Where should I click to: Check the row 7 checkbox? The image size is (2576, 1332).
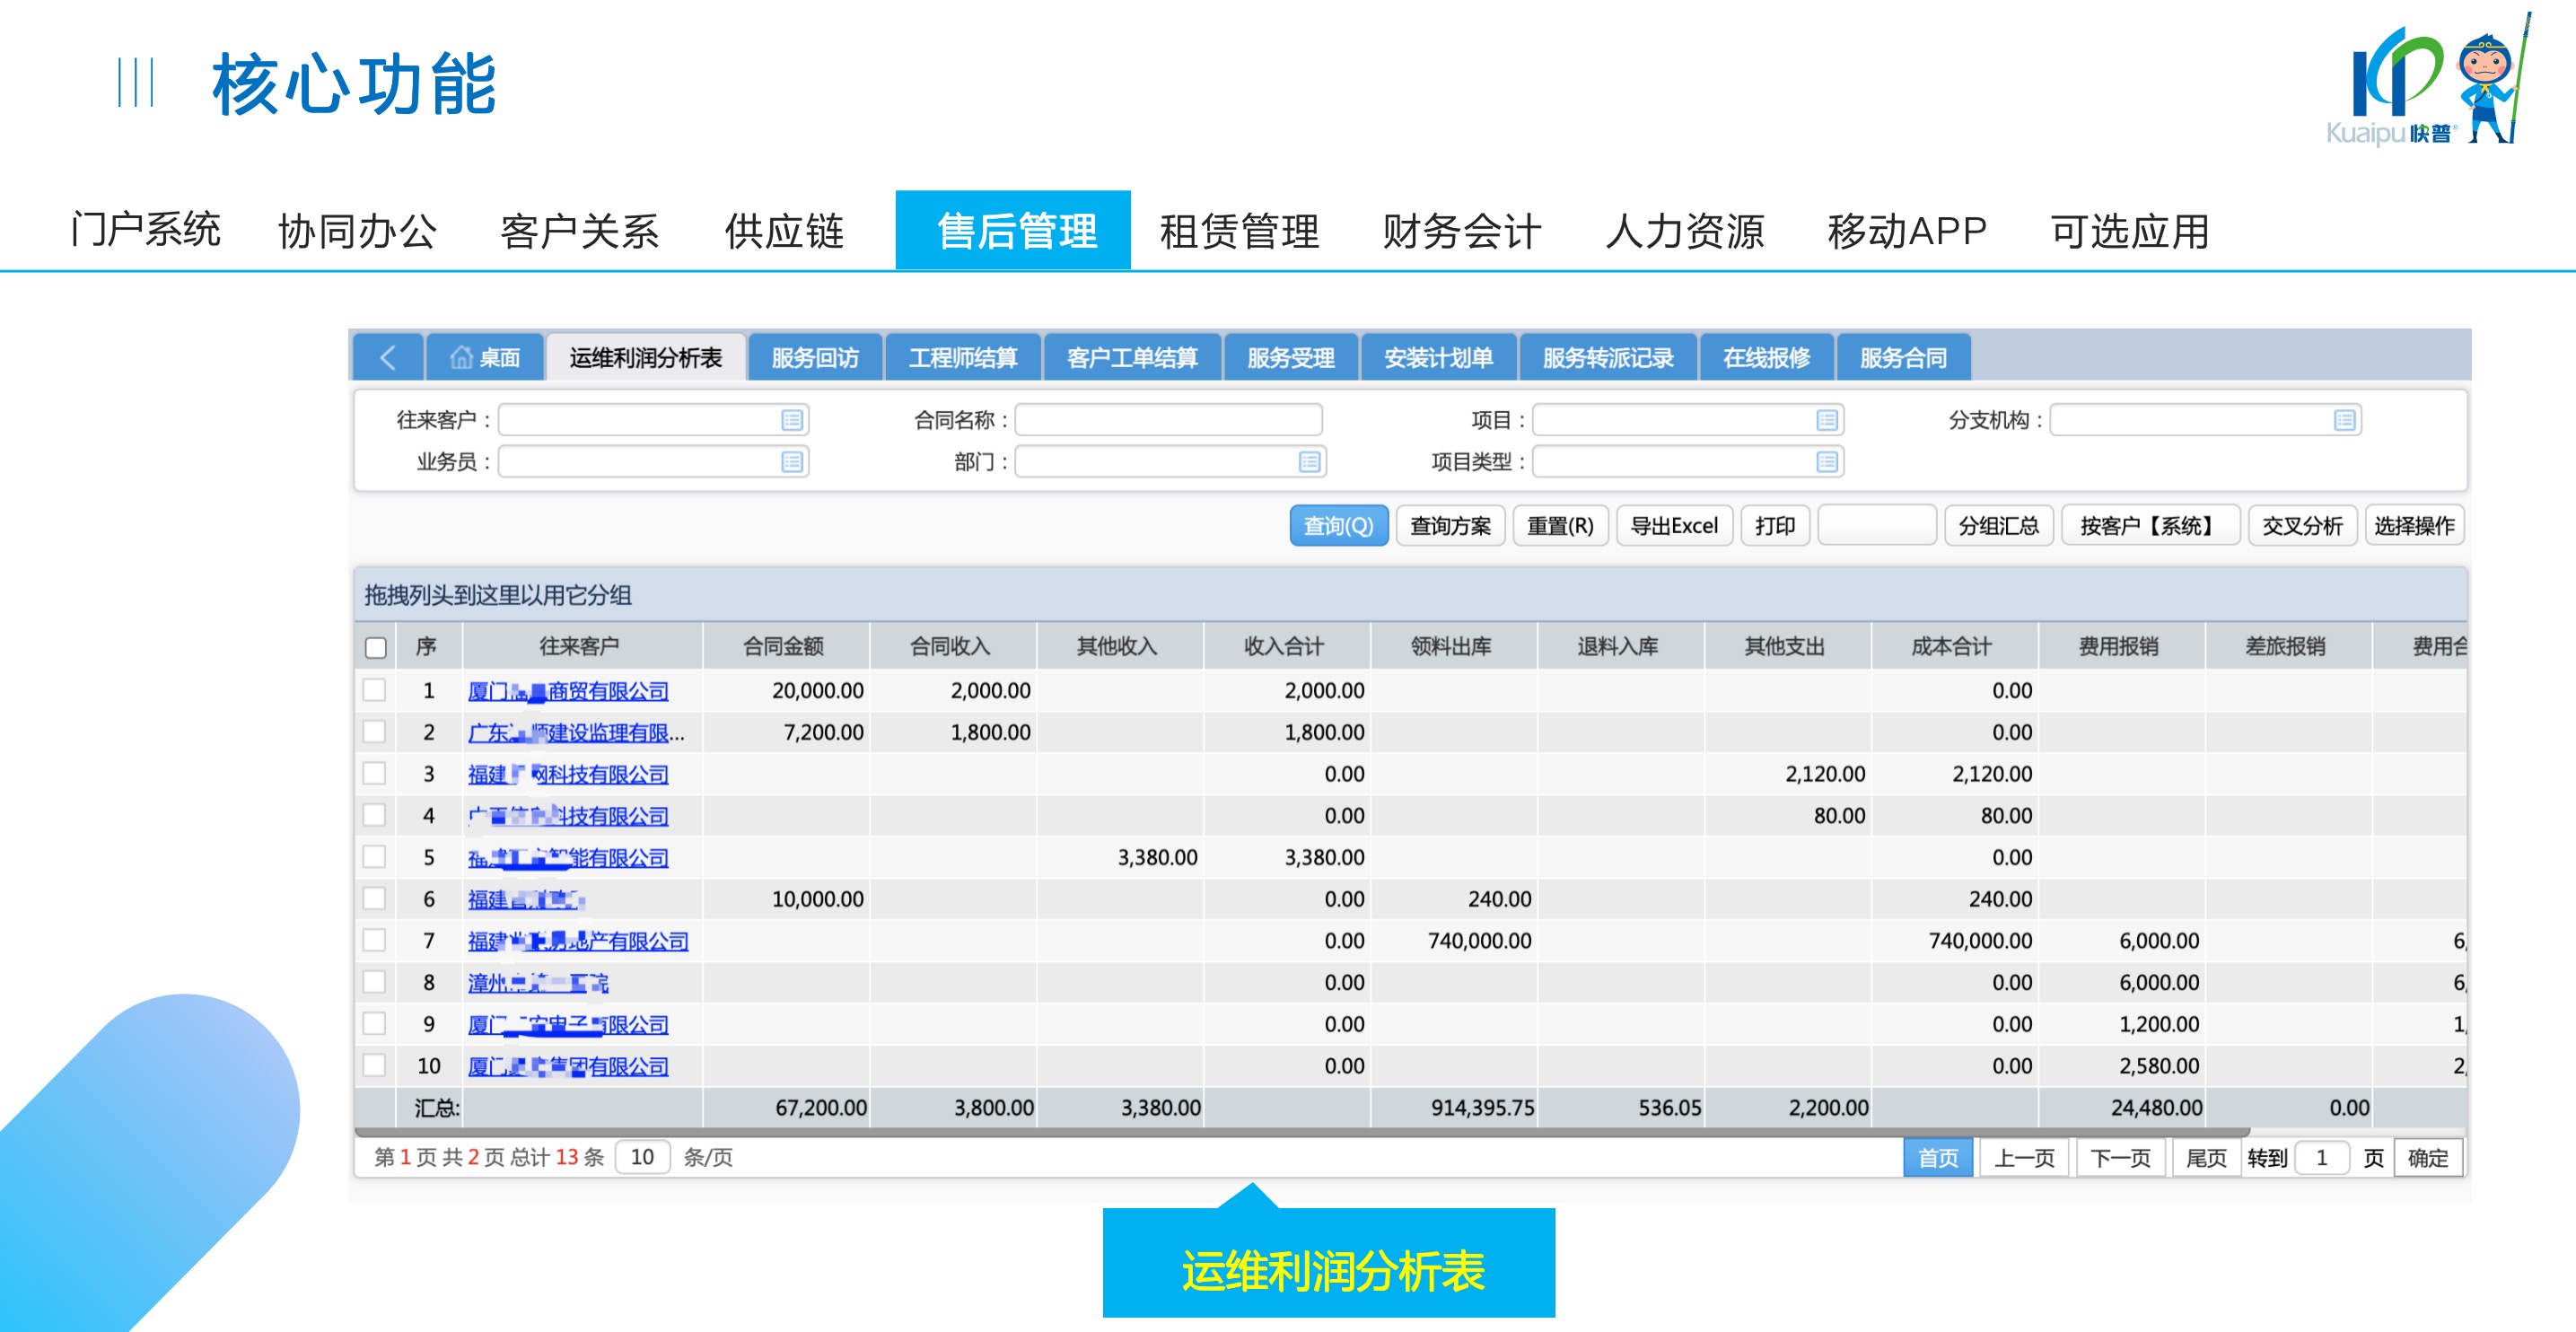click(x=375, y=940)
